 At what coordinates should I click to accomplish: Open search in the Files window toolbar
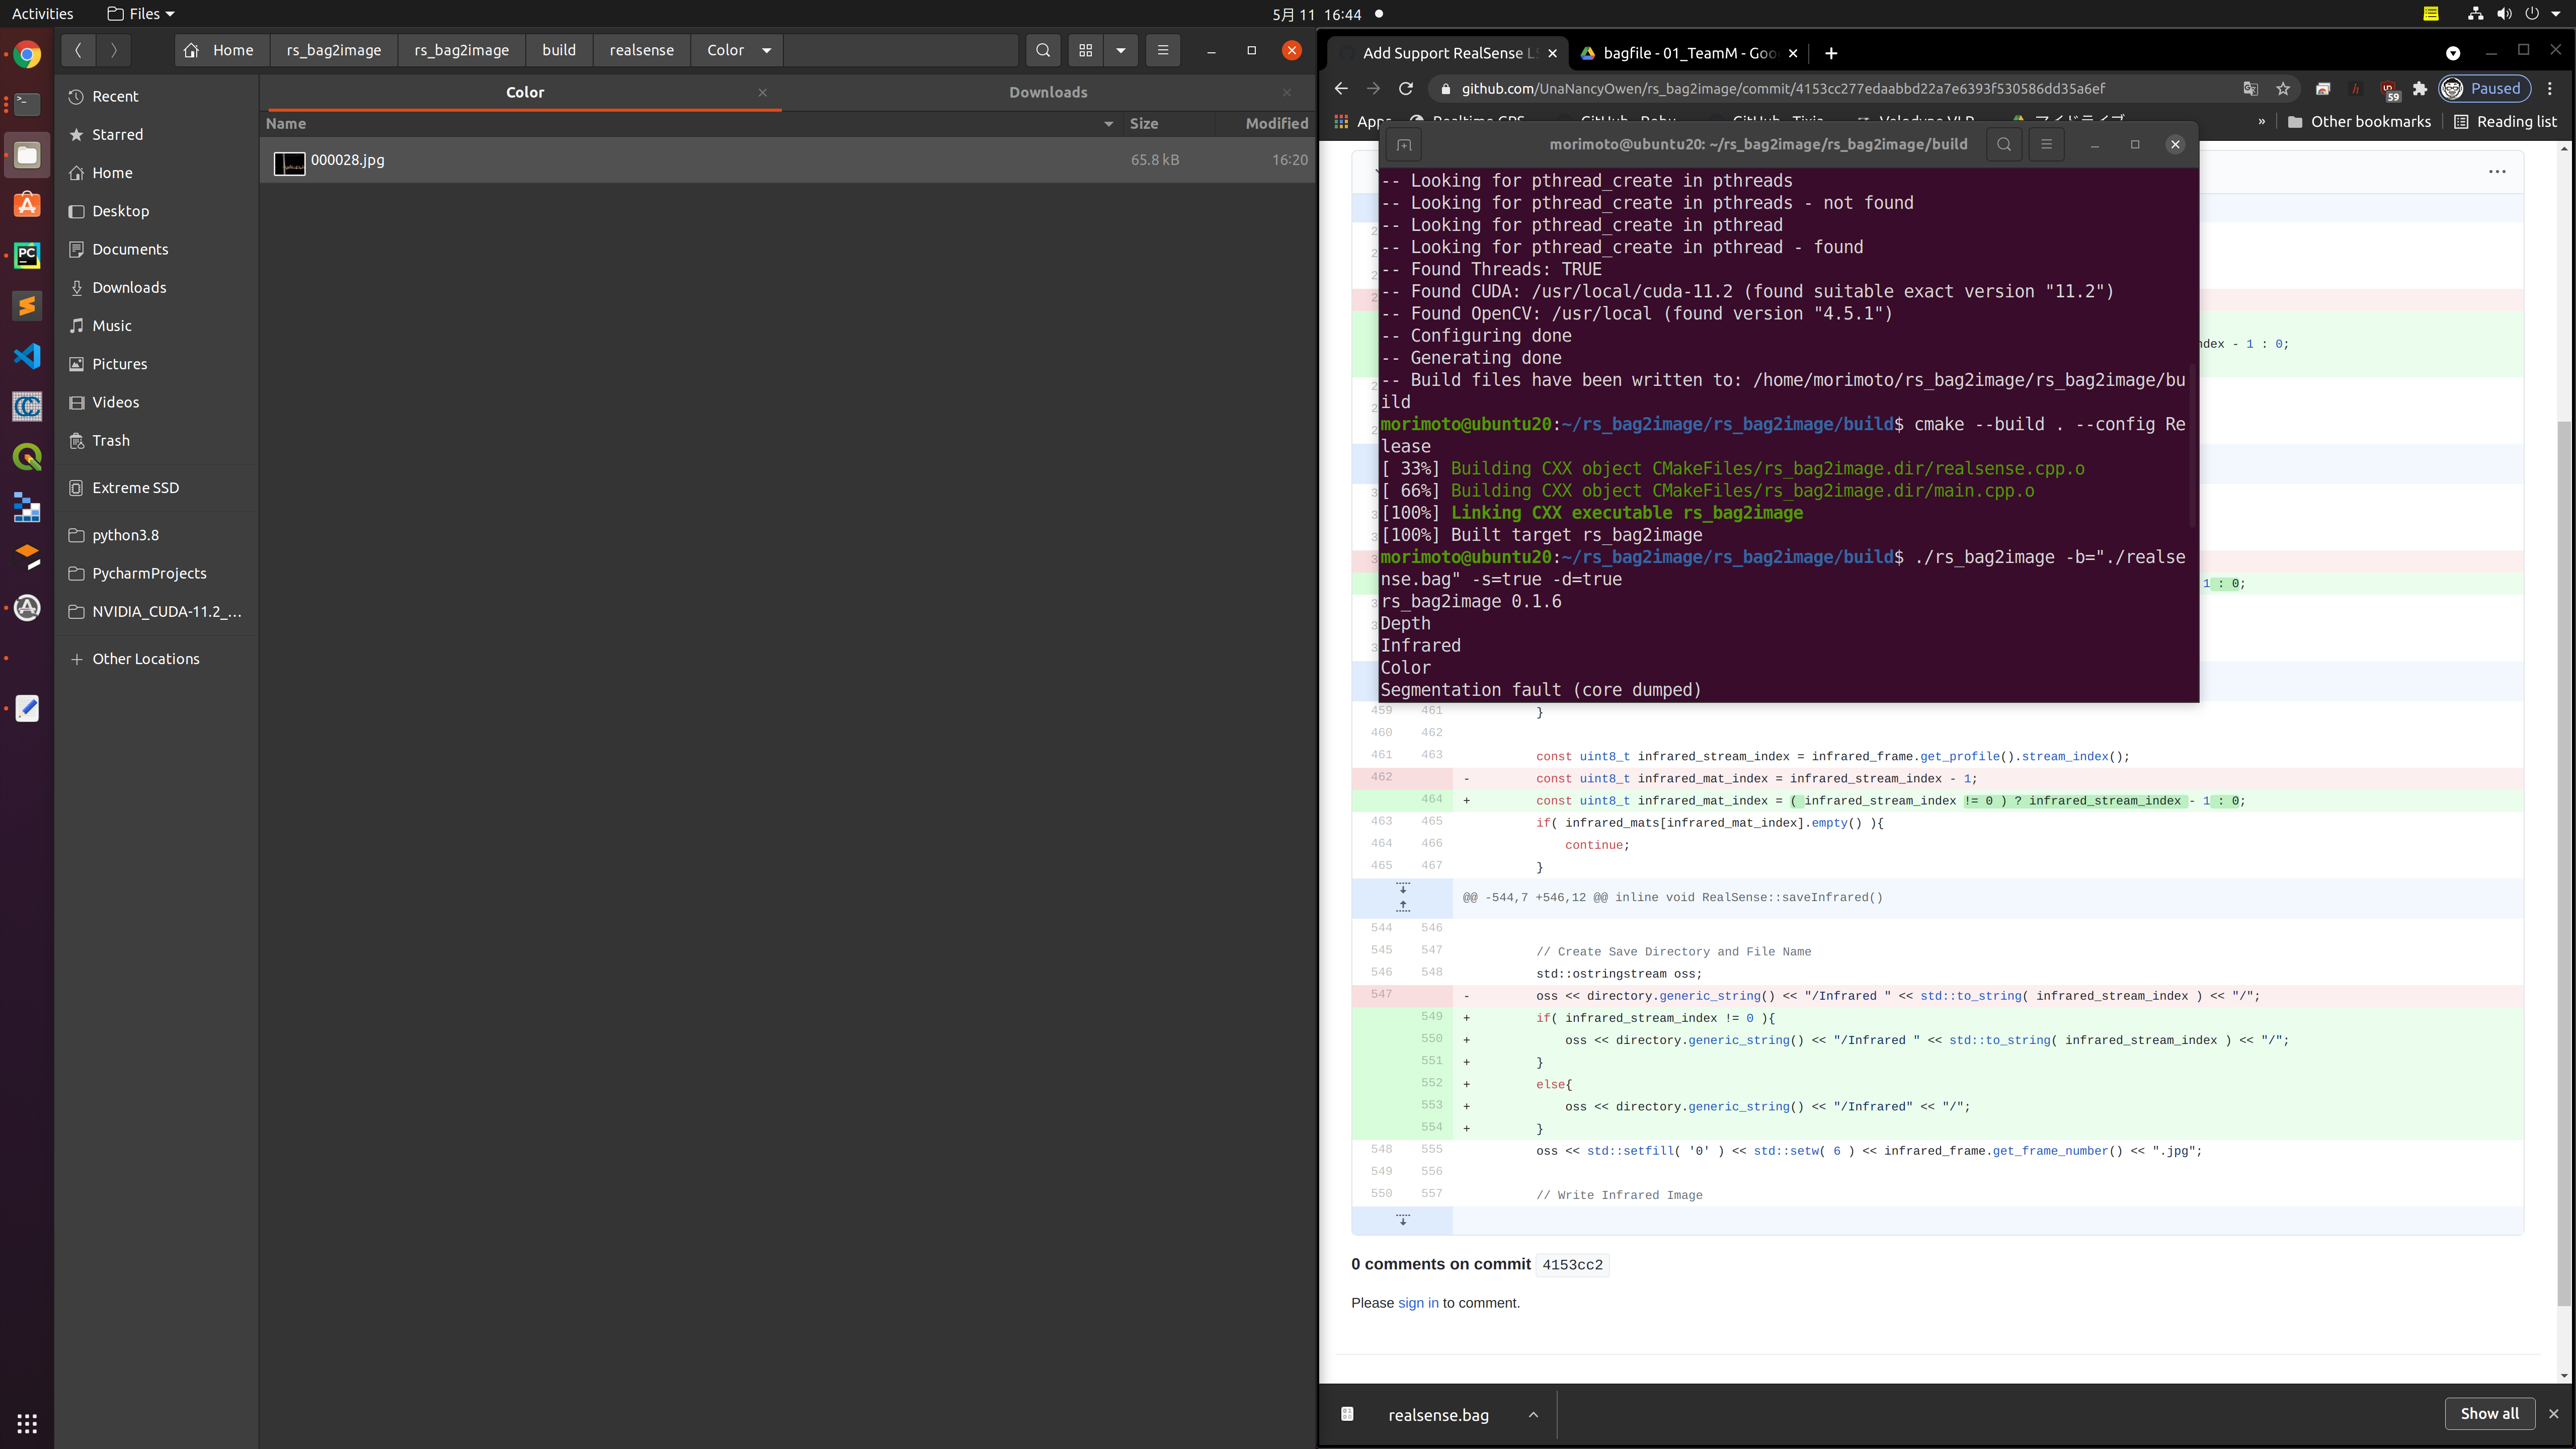point(1043,50)
